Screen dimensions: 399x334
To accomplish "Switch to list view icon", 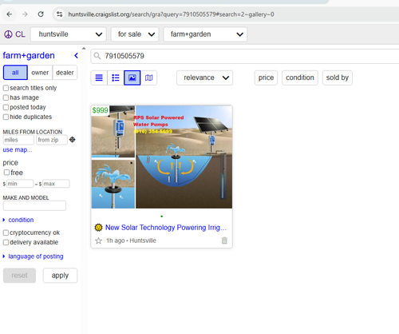I will [x=99, y=78].
